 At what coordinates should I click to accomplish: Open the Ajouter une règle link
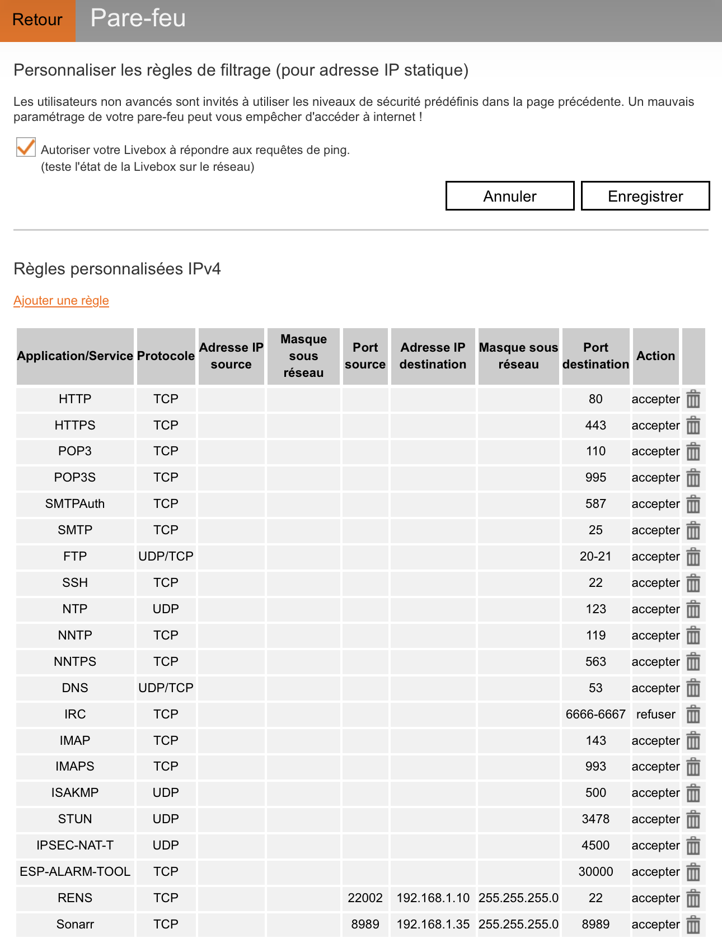pyautogui.click(x=61, y=301)
